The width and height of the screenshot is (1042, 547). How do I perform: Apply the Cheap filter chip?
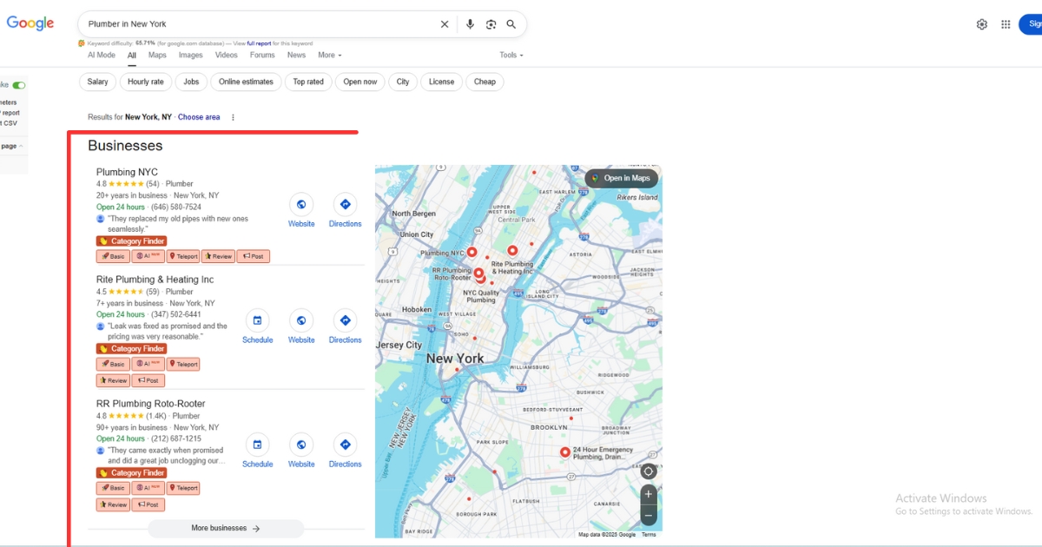[485, 82]
